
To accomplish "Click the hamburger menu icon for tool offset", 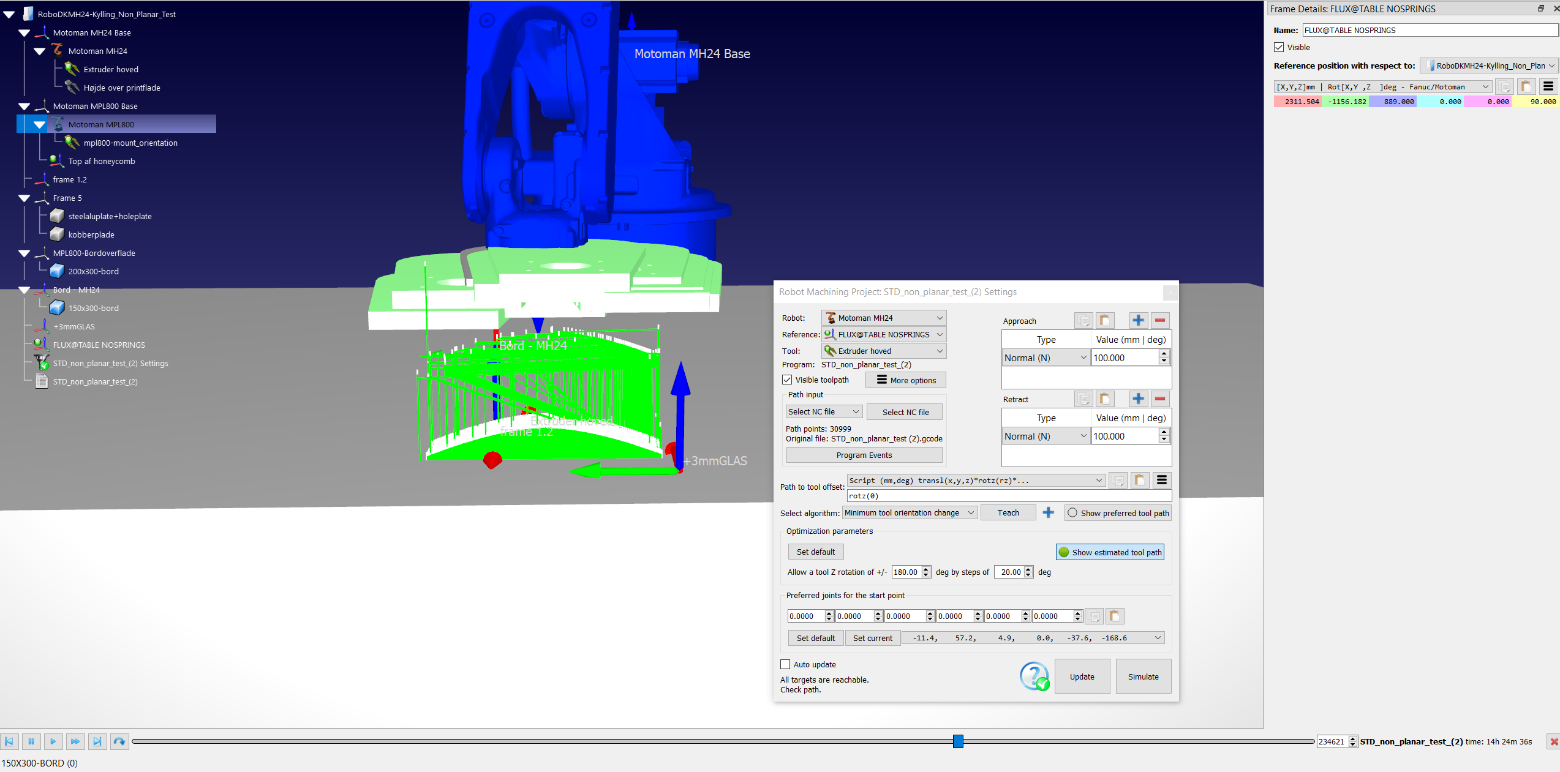I will 1161,480.
